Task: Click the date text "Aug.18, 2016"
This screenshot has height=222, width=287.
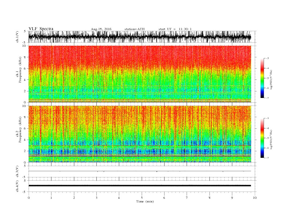Action: (101, 29)
